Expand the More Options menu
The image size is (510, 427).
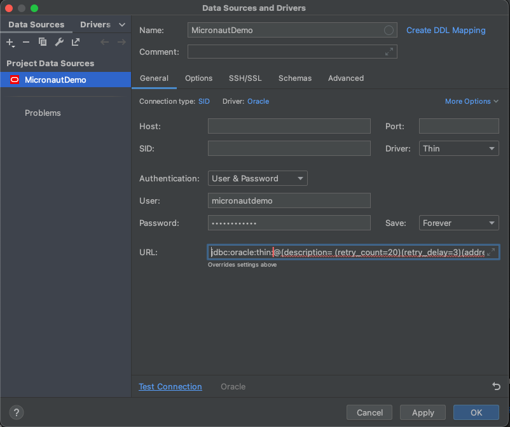pyautogui.click(x=472, y=101)
